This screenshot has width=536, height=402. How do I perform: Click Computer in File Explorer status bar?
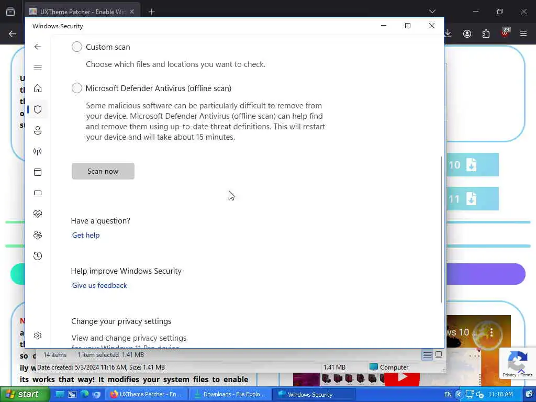pyautogui.click(x=389, y=367)
